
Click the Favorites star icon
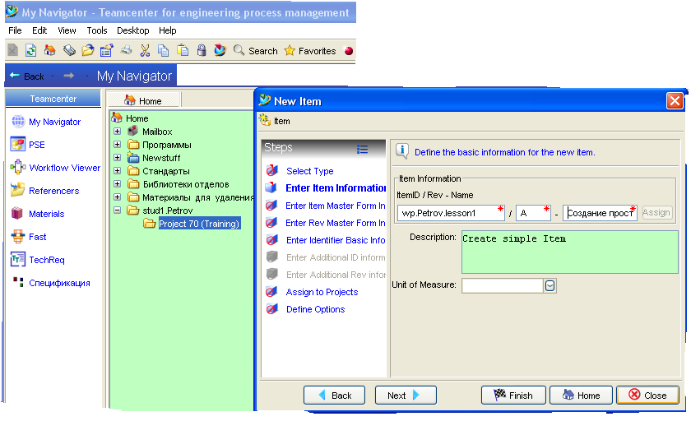click(x=290, y=51)
